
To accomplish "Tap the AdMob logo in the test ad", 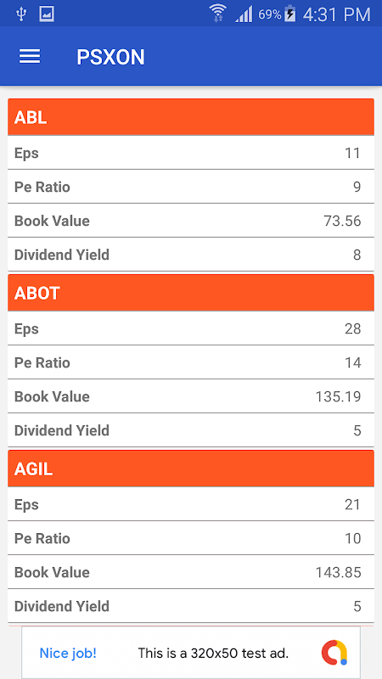I will pos(334,653).
